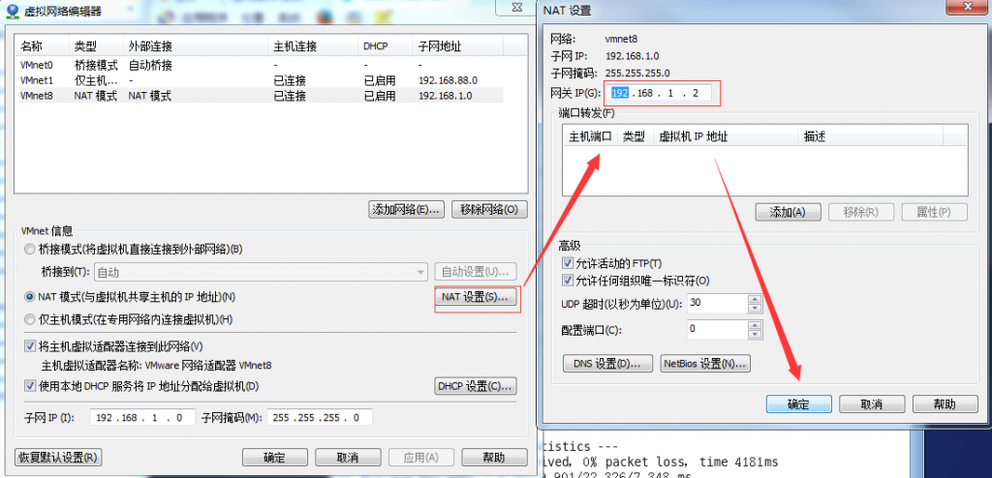Image resolution: width=992 pixels, height=478 pixels.
Task: Click the UDP 超时 value field
Action: [718, 304]
